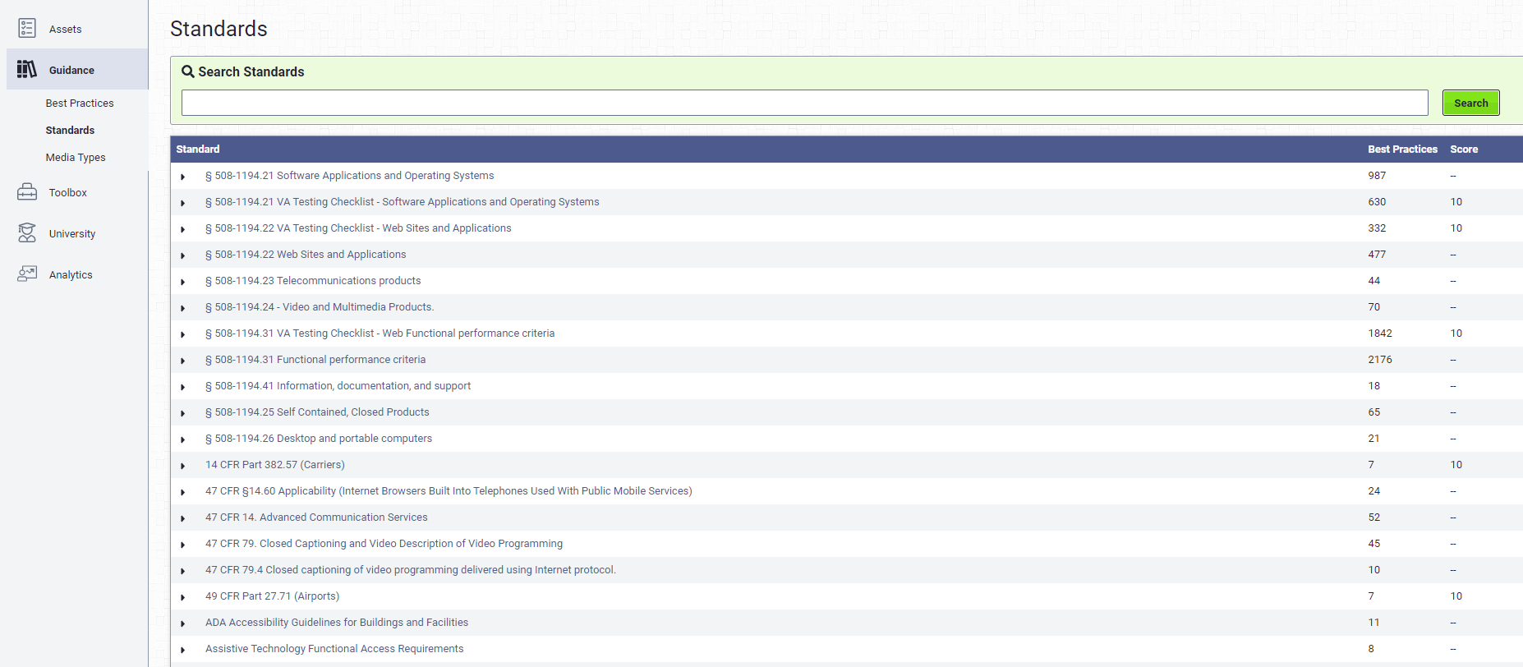This screenshot has width=1523, height=667.
Task: Expand 508-1194.23 Telecommunications products row
Action: 183,282
